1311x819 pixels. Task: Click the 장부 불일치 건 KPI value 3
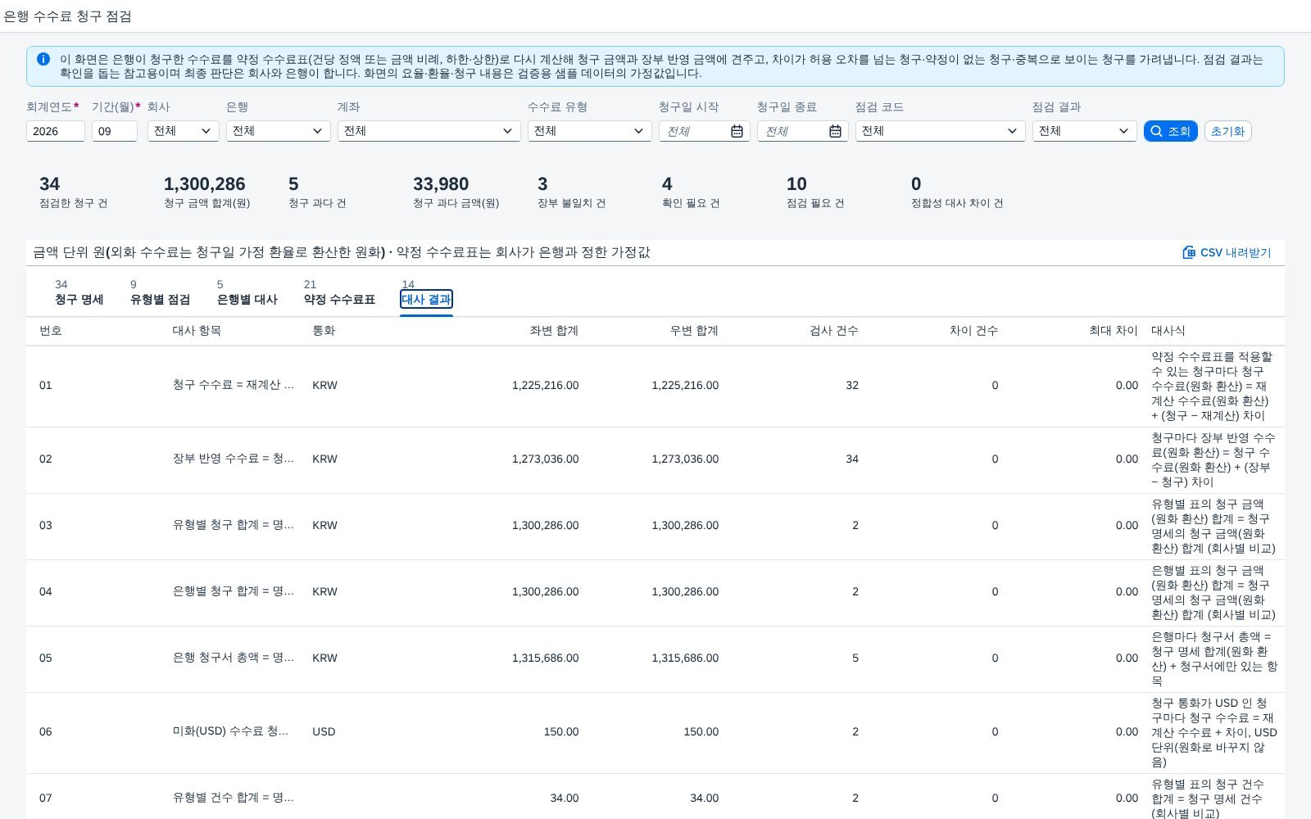click(x=542, y=184)
